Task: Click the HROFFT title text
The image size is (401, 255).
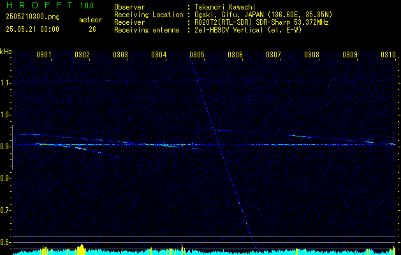Action: tap(40, 5)
